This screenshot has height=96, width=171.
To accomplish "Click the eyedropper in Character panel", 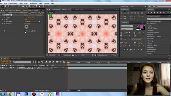I will 138,26.
